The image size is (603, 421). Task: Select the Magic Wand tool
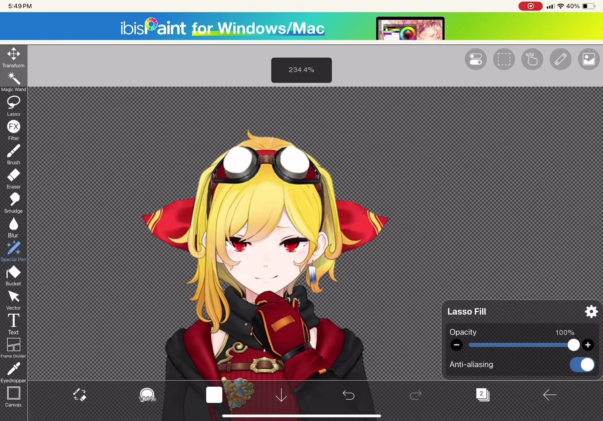point(14,81)
